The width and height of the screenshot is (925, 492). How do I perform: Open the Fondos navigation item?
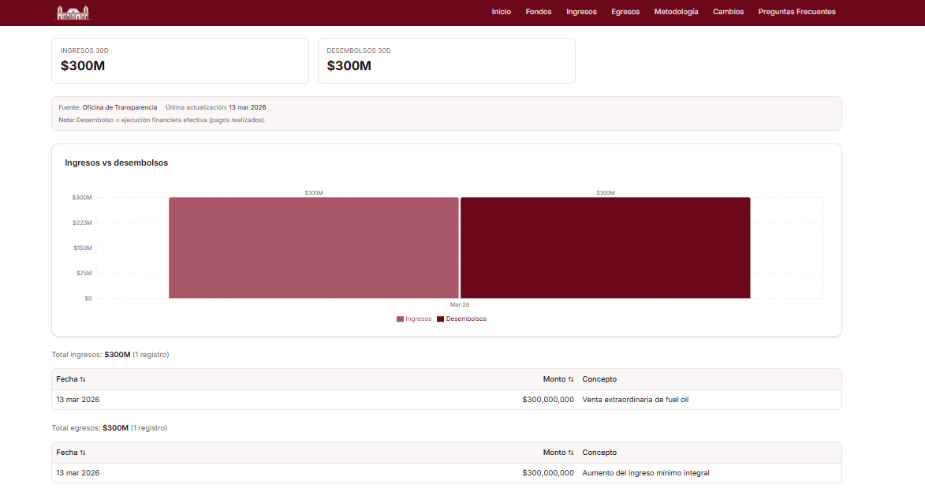coord(539,12)
